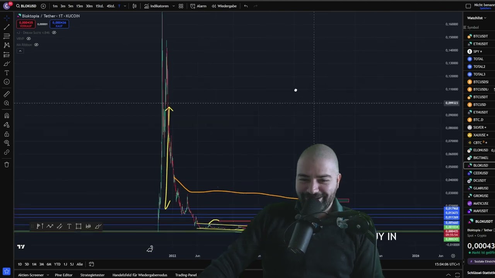
Task: Select long position tool in floating toolbar
Action: (40, 226)
